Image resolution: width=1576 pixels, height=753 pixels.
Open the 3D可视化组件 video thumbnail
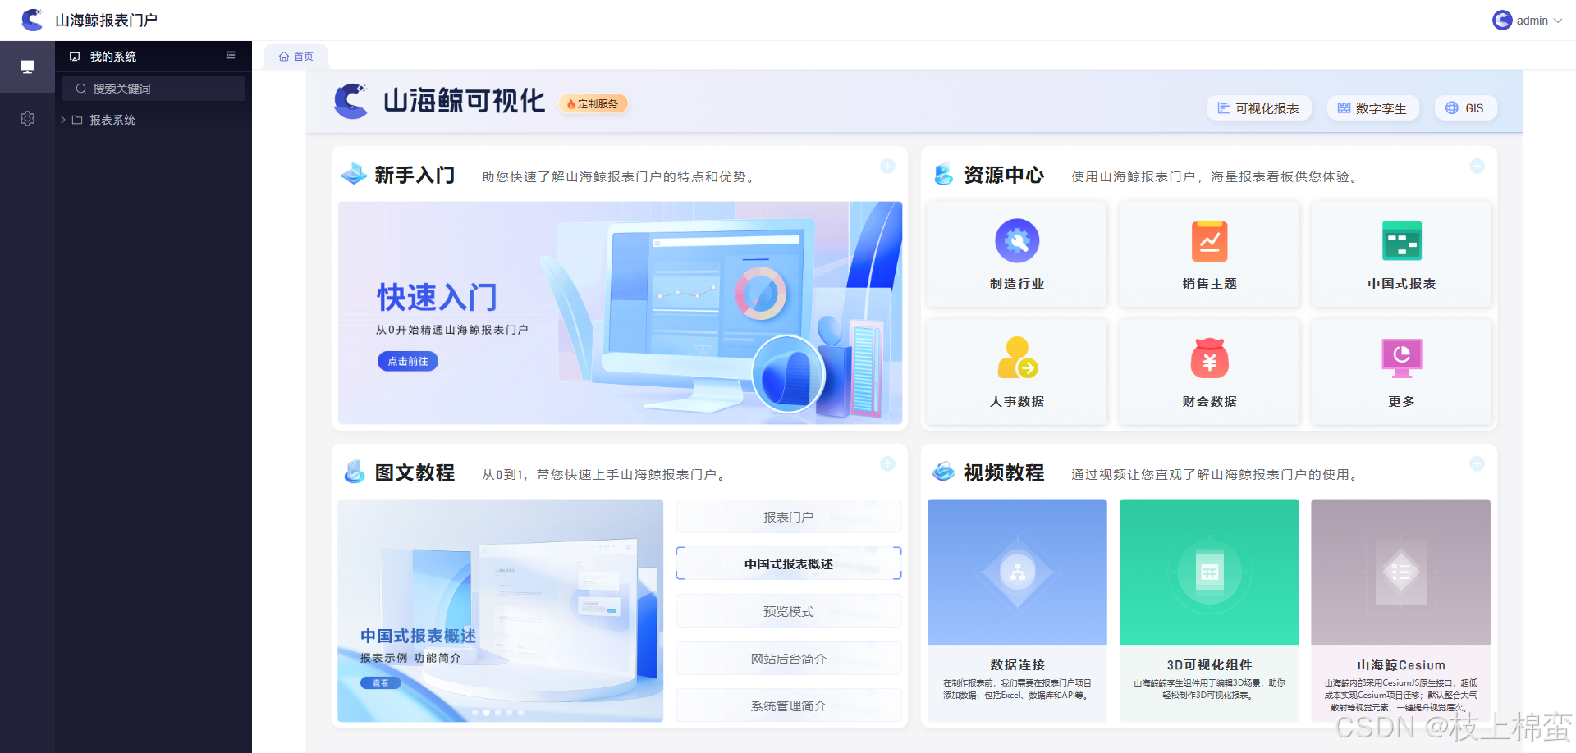pos(1209,572)
